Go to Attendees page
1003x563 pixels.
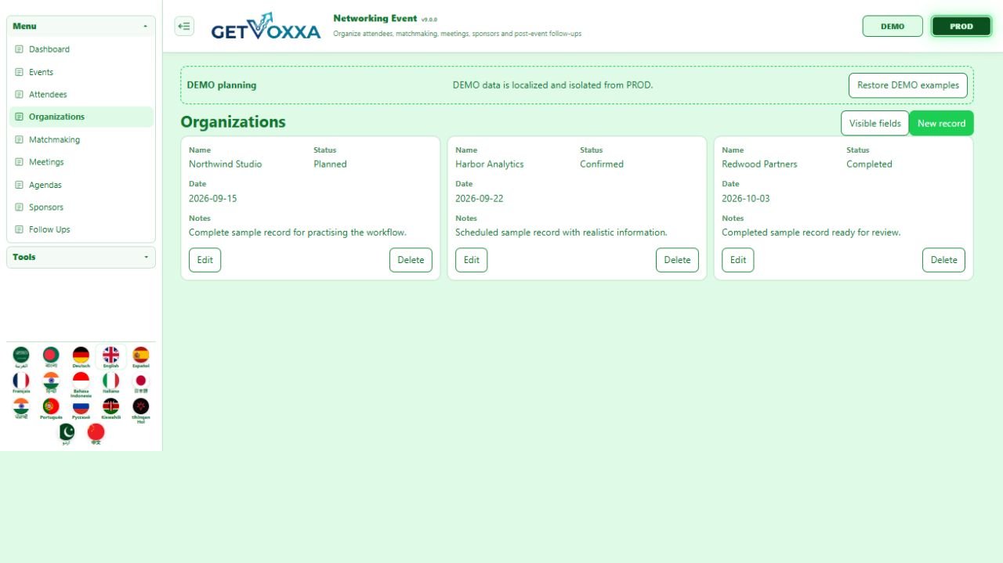[81, 95]
